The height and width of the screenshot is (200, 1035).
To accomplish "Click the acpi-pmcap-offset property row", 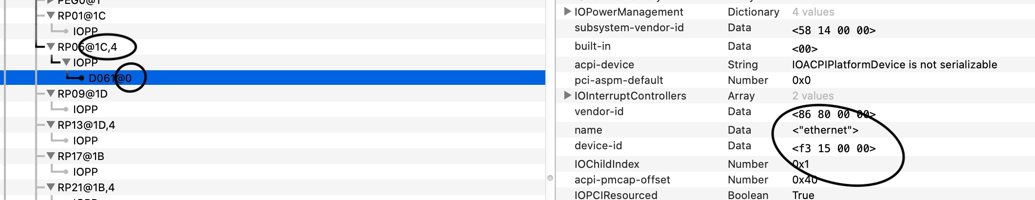I will (x=622, y=180).
